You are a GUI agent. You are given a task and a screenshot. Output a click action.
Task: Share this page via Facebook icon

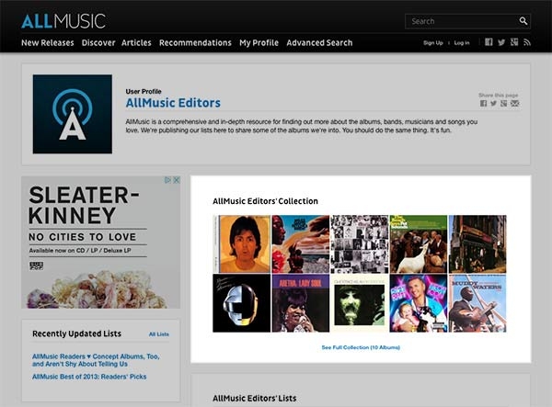tap(483, 103)
